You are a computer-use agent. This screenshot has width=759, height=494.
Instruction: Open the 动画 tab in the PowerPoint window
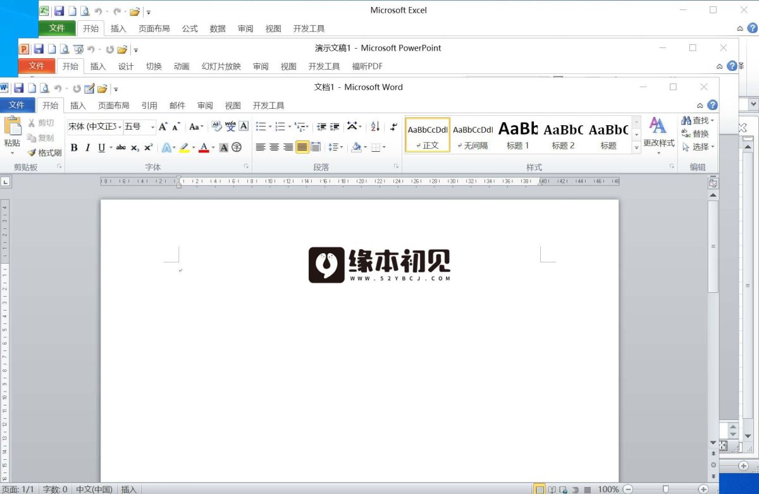[182, 66]
